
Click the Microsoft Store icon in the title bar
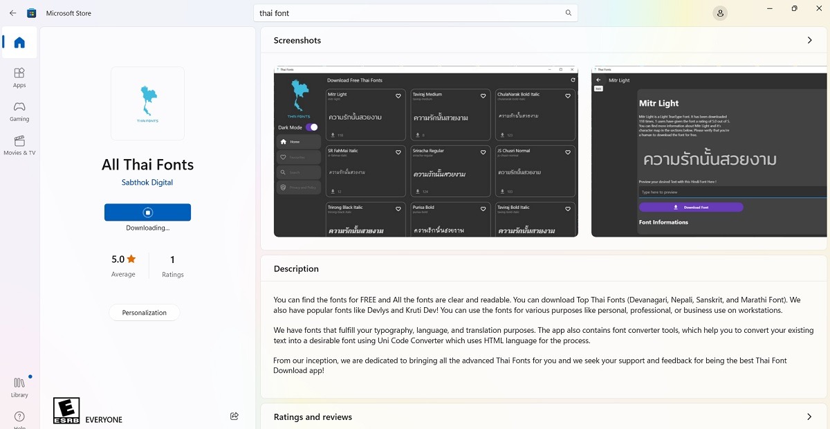coord(31,12)
